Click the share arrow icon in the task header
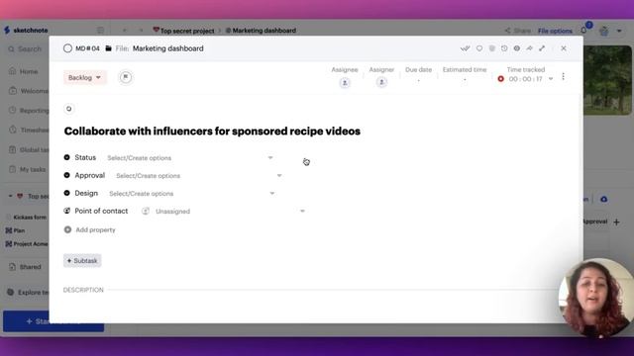 pos(529,48)
